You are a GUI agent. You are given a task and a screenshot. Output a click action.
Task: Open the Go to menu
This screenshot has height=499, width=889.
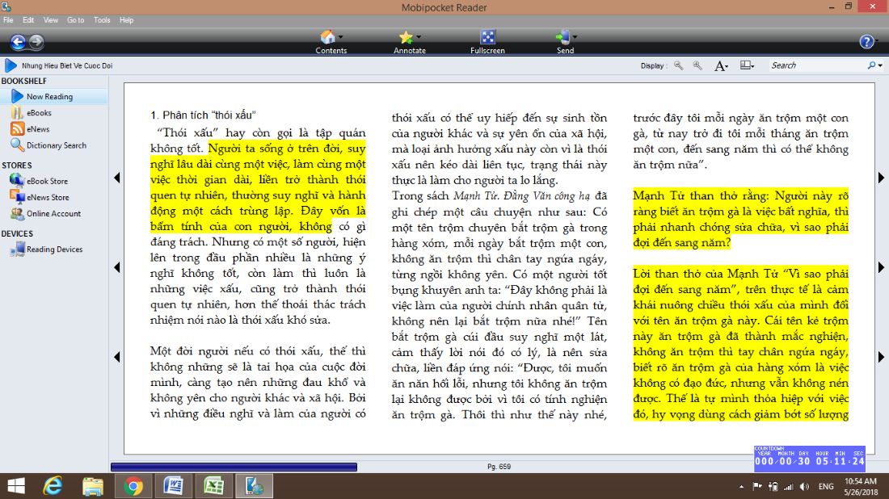75,19
